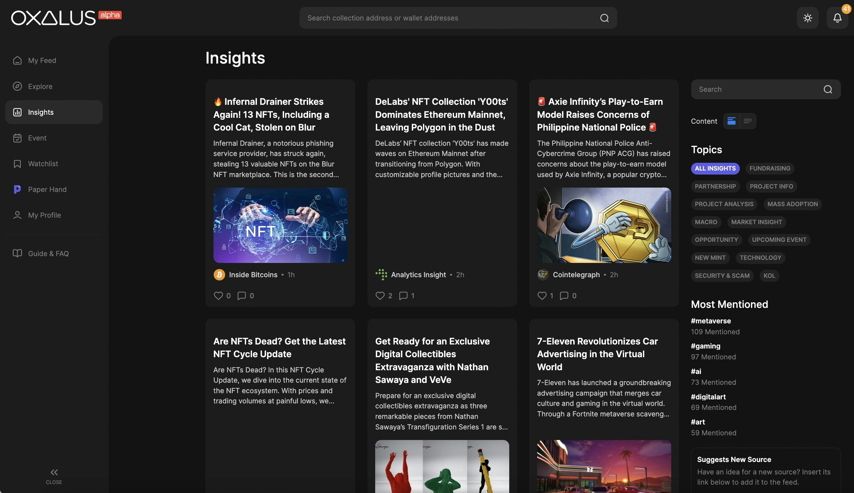Open Paper Hand in the sidebar
The height and width of the screenshot is (493, 854).
click(x=54, y=189)
